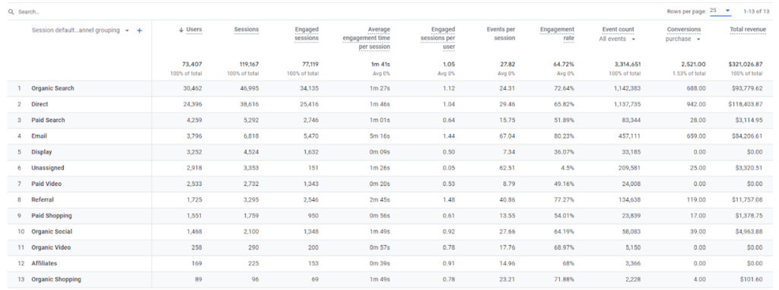This screenshot has width=779, height=290.
Task: Sort by Engagement rate header
Action: tap(558, 33)
